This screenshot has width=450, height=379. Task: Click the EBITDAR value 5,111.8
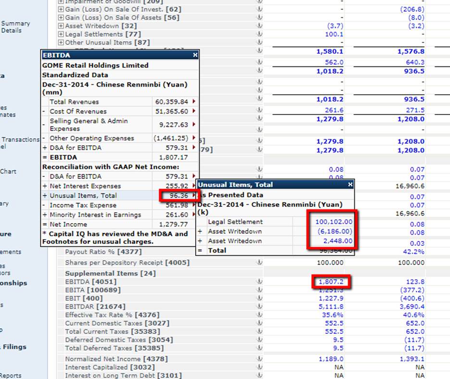331,307
